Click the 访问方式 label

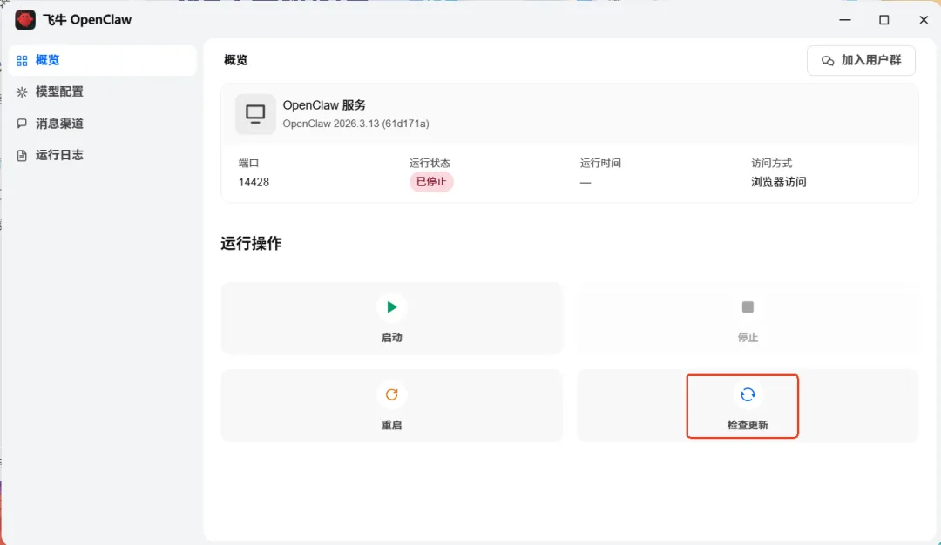pos(771,163)
